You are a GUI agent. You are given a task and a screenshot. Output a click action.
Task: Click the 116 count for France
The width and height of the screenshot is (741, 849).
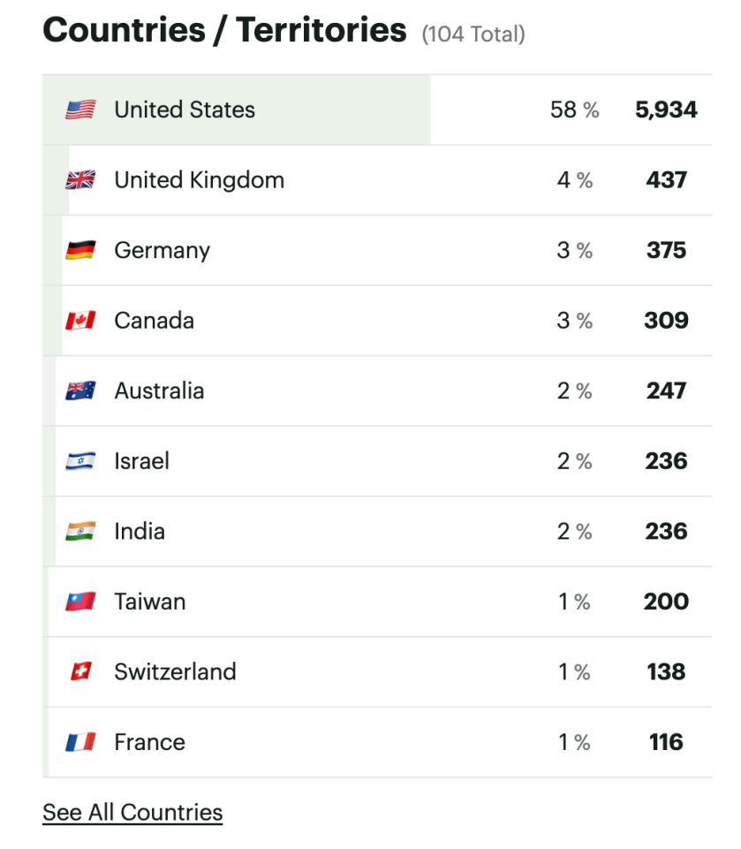(666, 742)
